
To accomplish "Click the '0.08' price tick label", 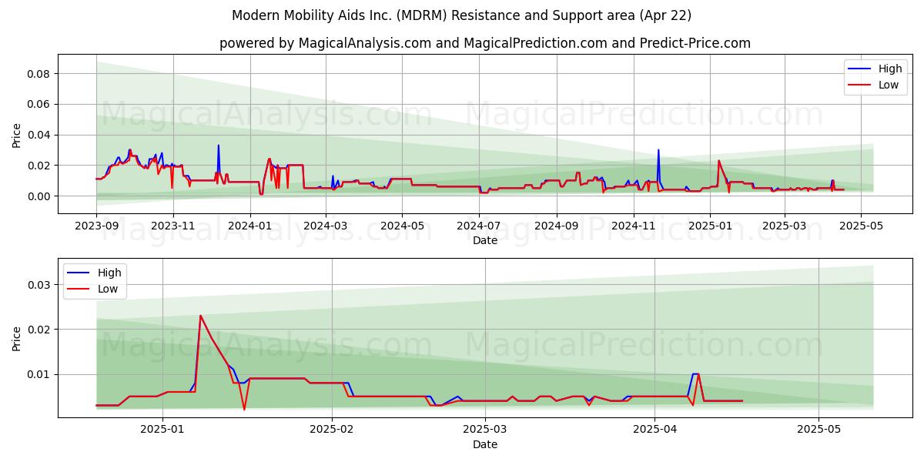I will (x=39, y=74).
